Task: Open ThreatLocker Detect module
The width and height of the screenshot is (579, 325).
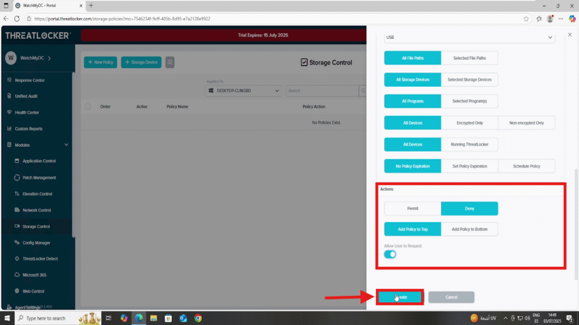Action: [x=40, y=258]
